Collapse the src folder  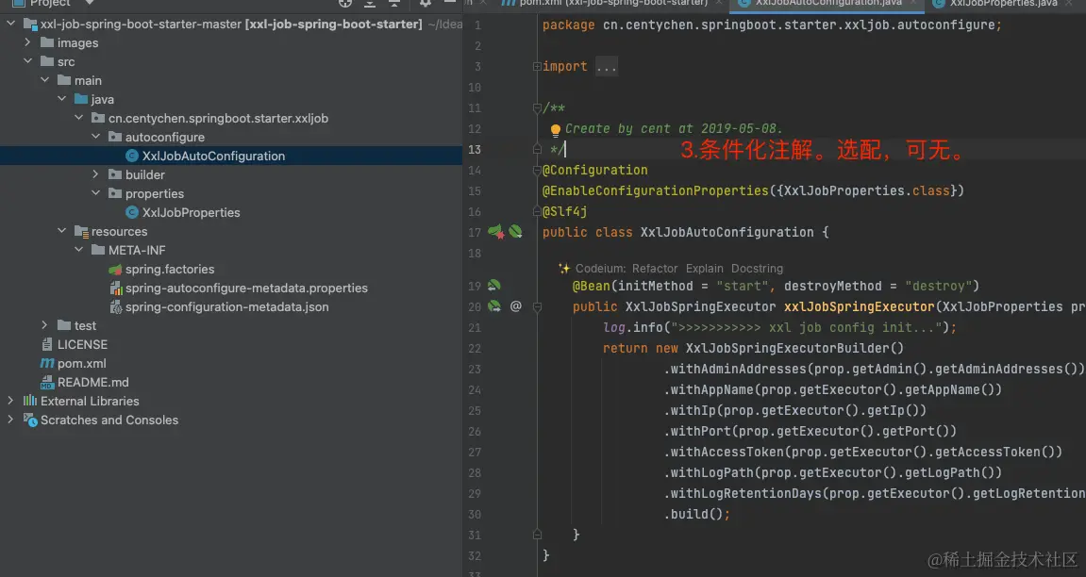pyautogui.click(x=27, y=61)
